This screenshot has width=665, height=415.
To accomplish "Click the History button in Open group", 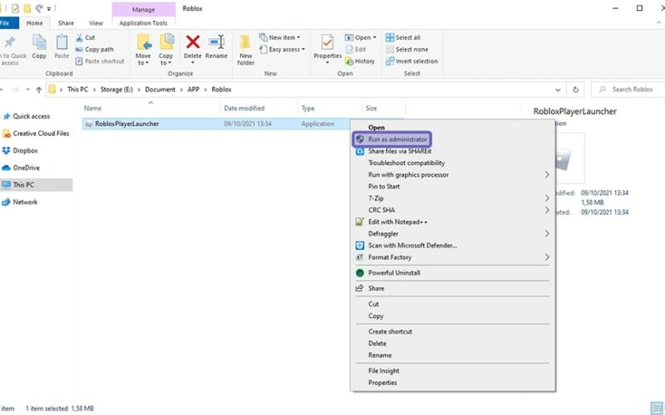I will coord(360,61).
